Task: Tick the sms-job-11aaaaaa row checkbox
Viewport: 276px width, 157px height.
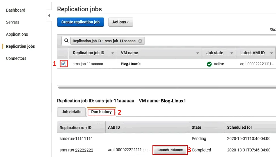Action: [64, 64]
